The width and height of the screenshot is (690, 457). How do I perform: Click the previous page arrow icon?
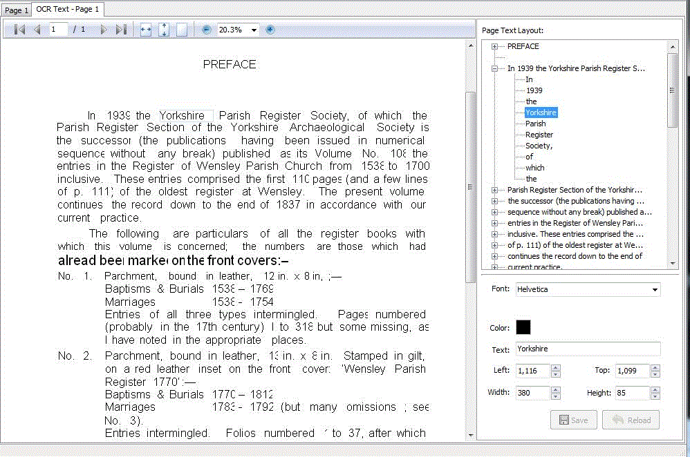[x=37, y=29]
